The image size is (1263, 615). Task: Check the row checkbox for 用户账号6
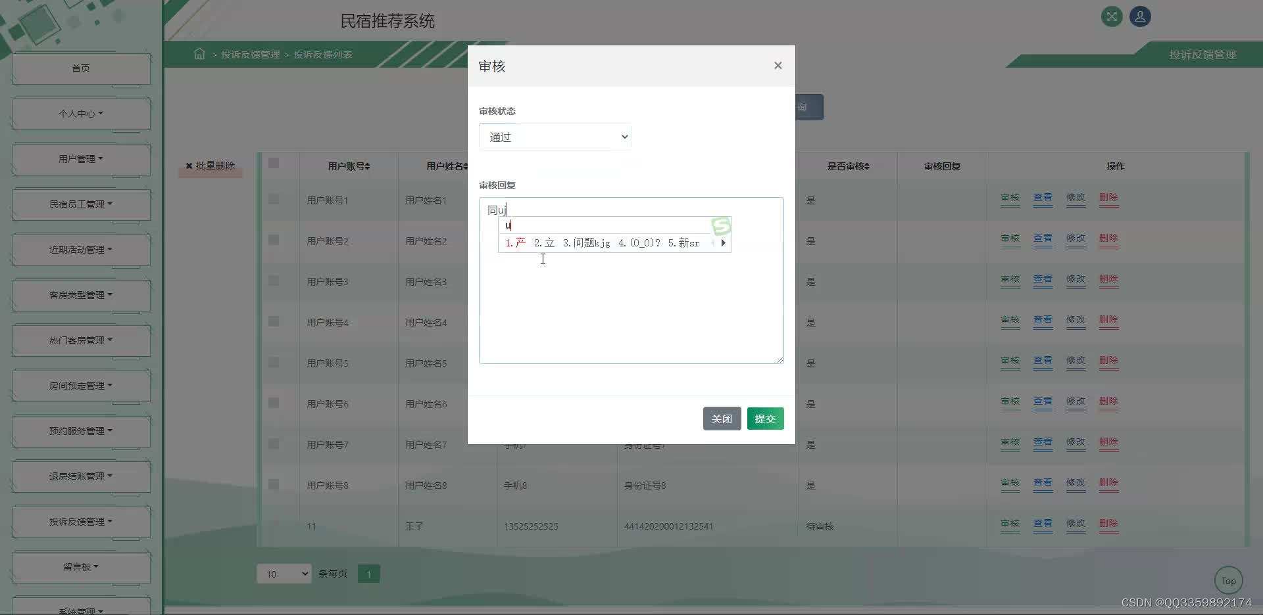[x=274, y=403]
